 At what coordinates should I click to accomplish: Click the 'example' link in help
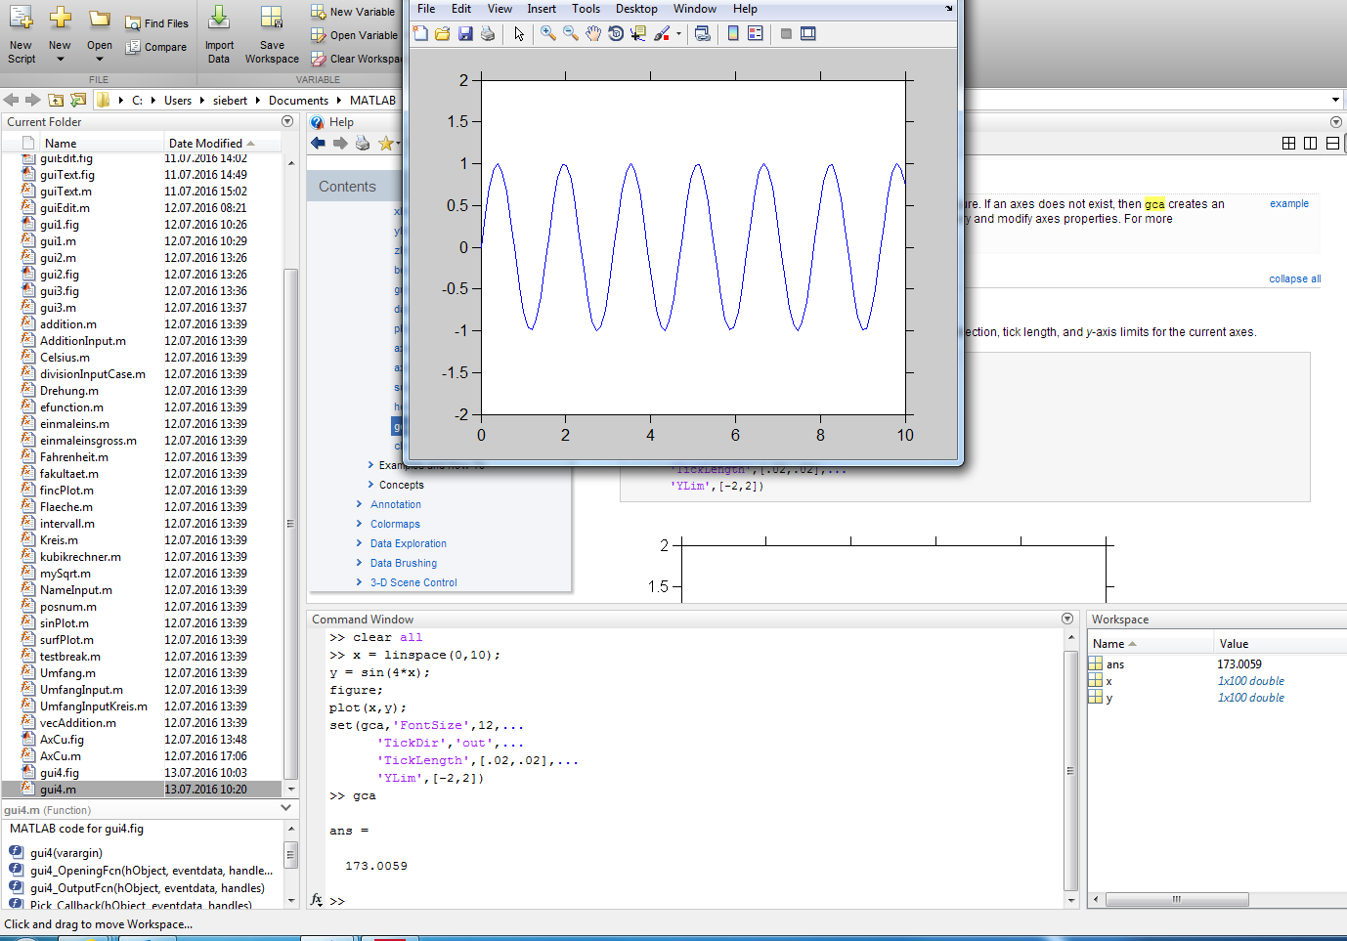click(1288, 203)
